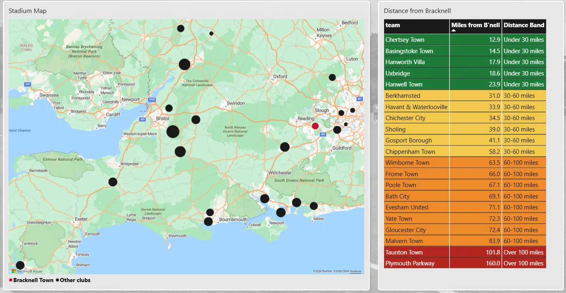Image resolution: width=566 pixels, height=293 pixels.
Task: Select Other clubs legend entry
Action: [x=73, y=280]
